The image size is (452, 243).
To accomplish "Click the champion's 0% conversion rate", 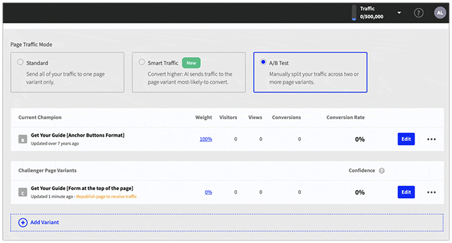I will click(360, 139).
